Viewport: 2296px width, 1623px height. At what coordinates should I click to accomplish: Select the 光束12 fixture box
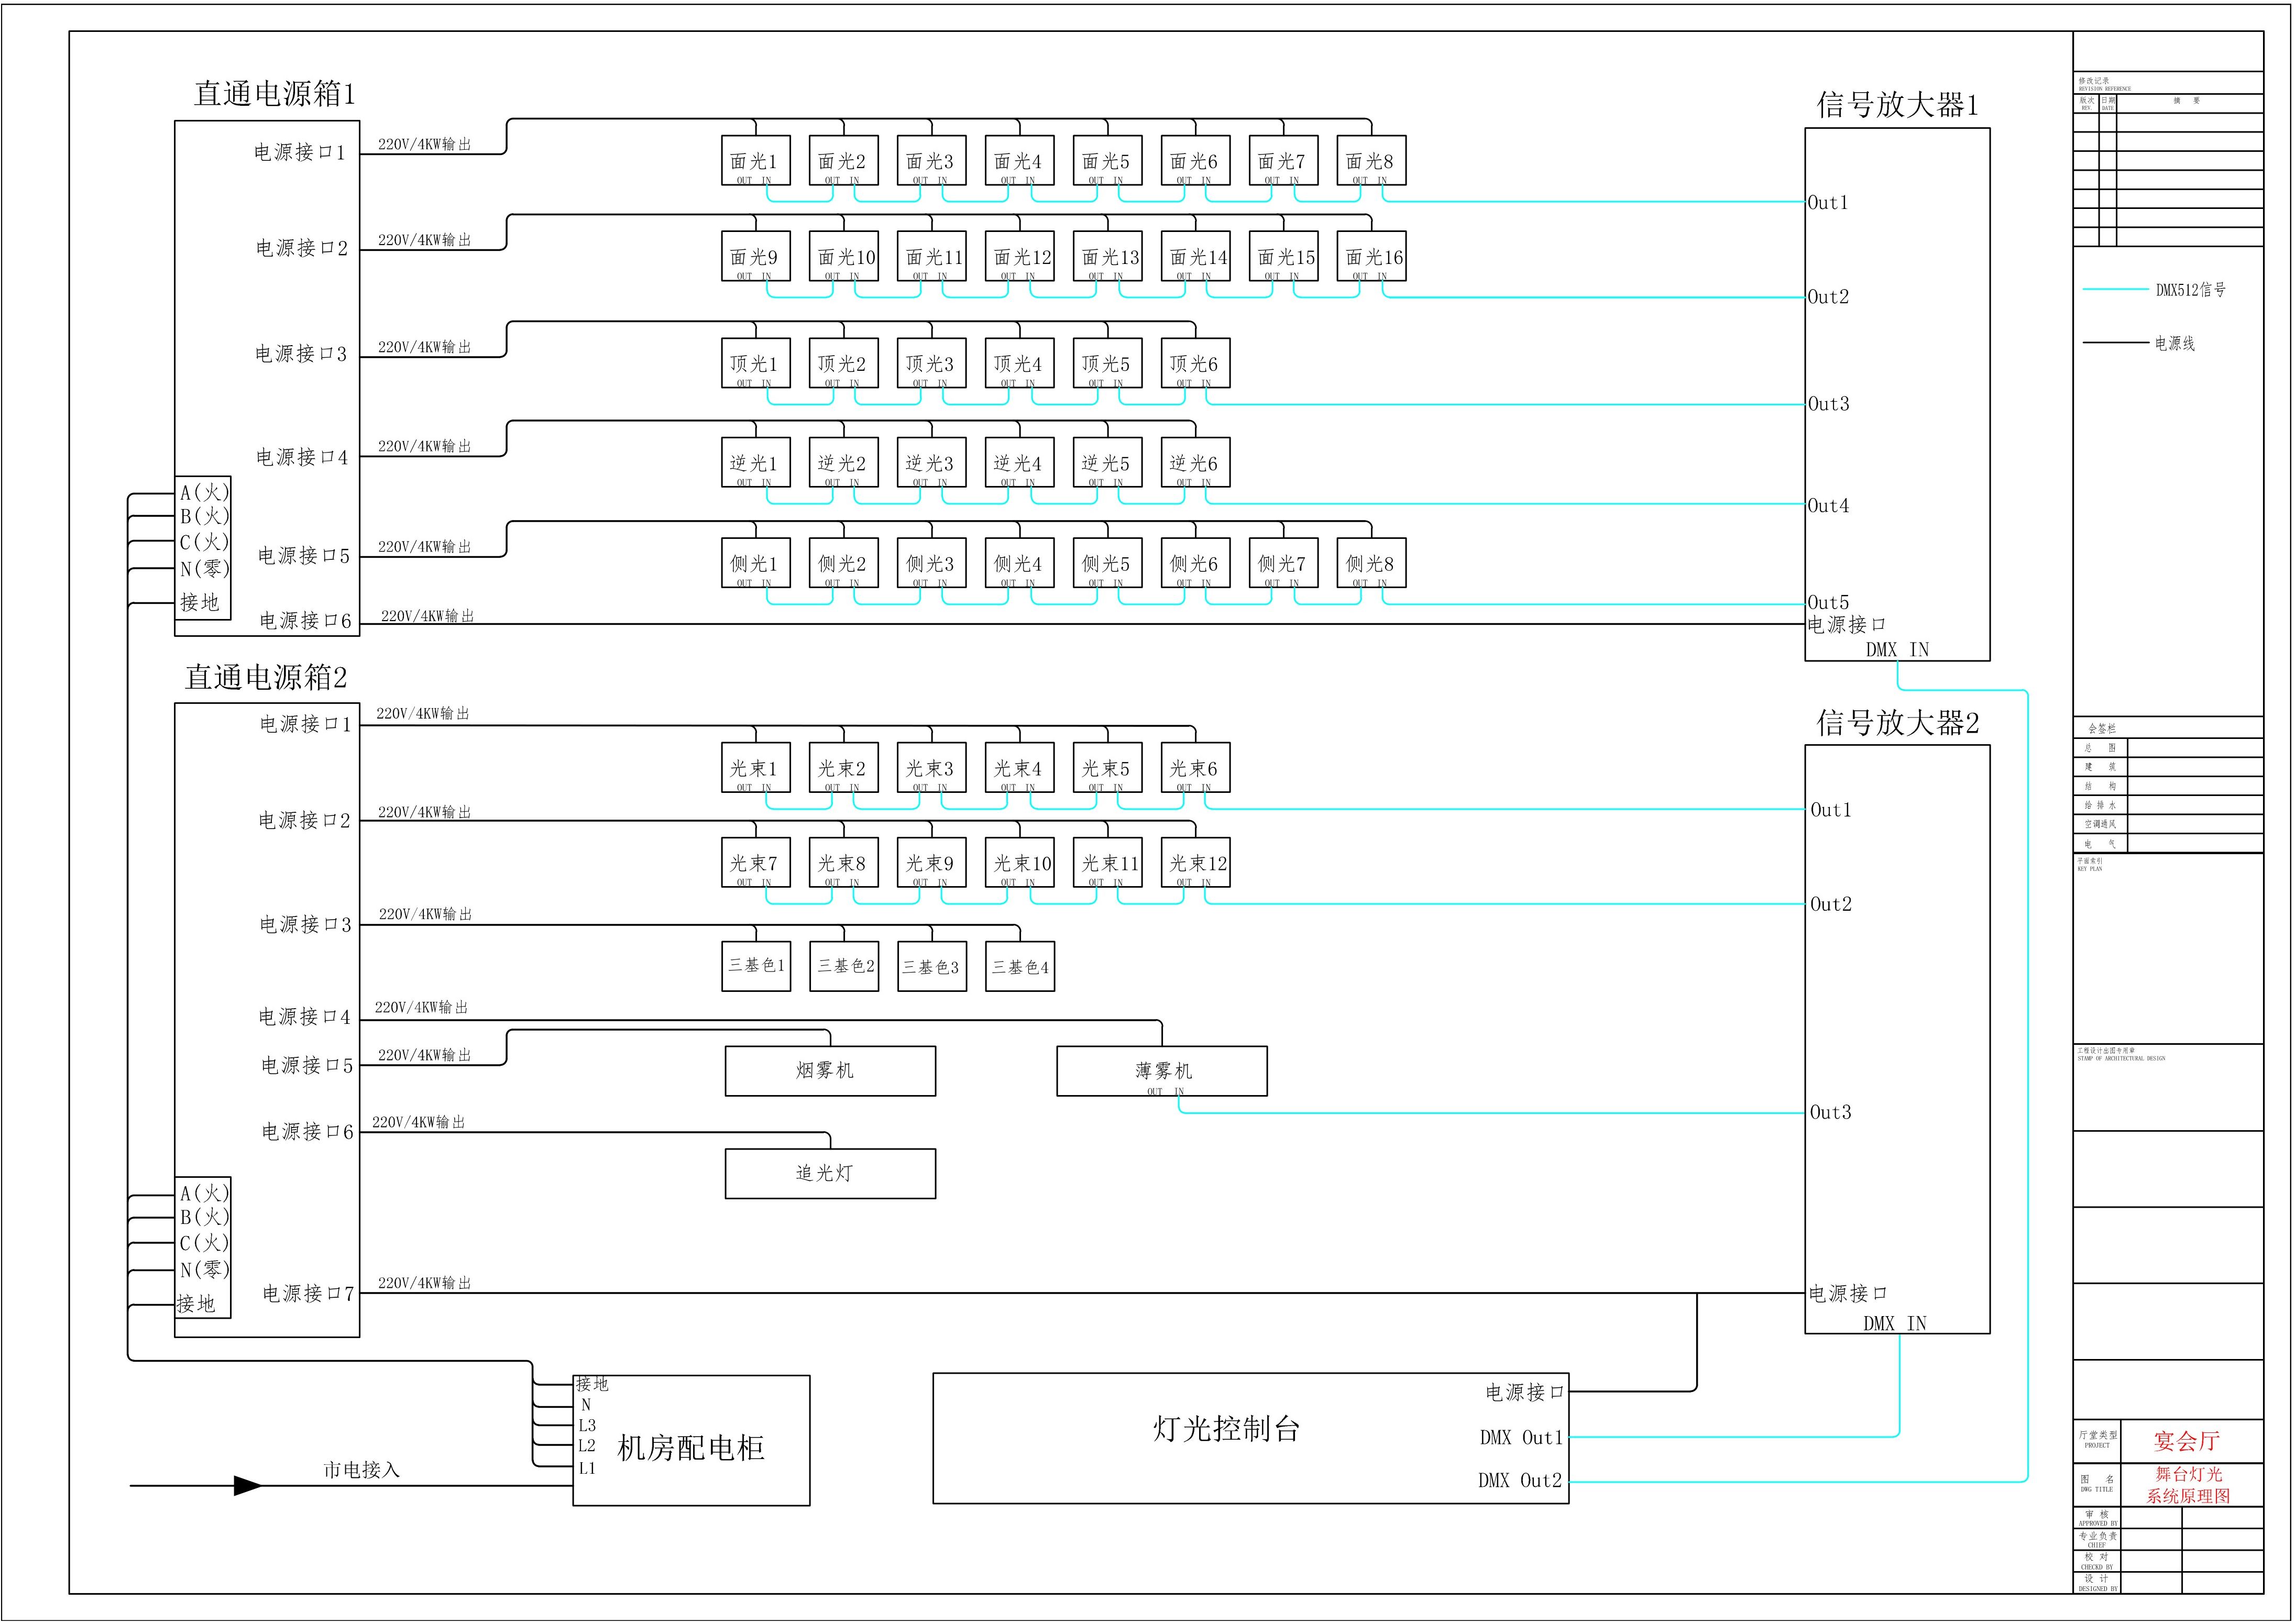coord(1196,862)
